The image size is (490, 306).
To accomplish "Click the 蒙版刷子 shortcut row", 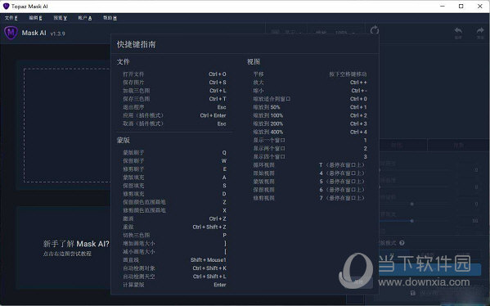I will [174, 152].
